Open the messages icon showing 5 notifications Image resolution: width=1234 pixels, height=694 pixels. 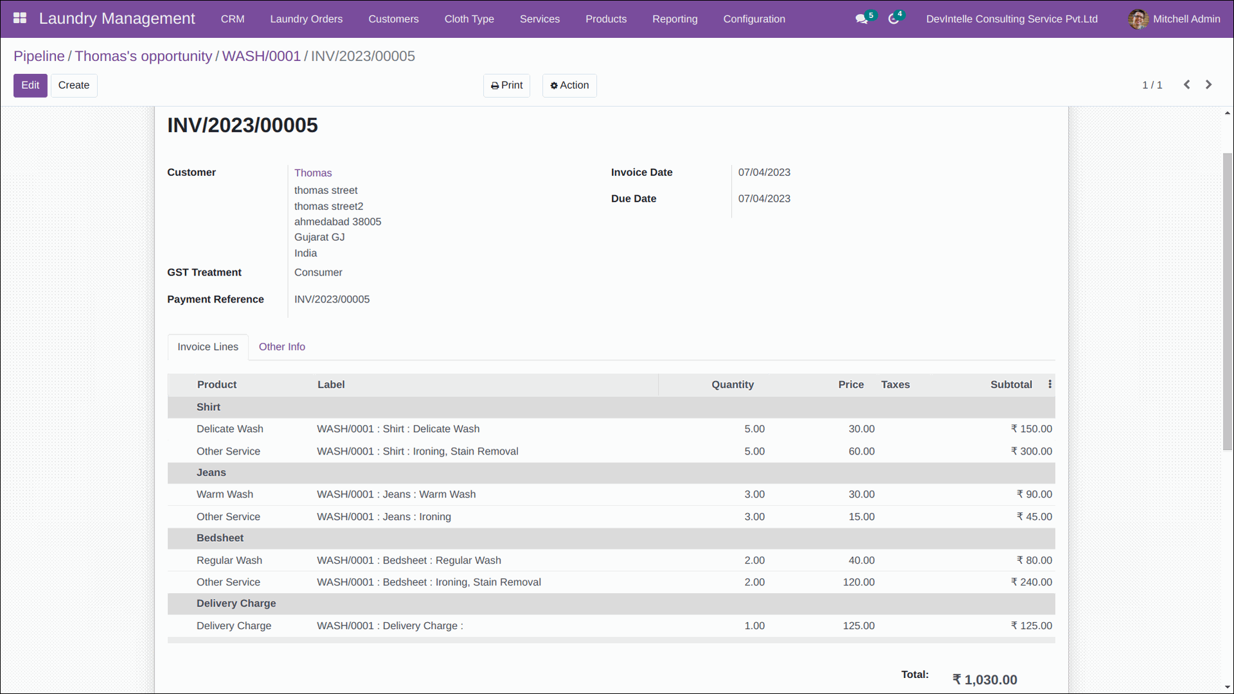click(861, 19)
